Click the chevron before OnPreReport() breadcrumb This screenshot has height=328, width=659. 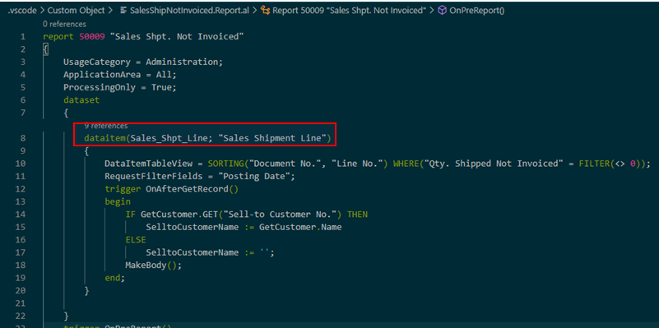point(432,11)
